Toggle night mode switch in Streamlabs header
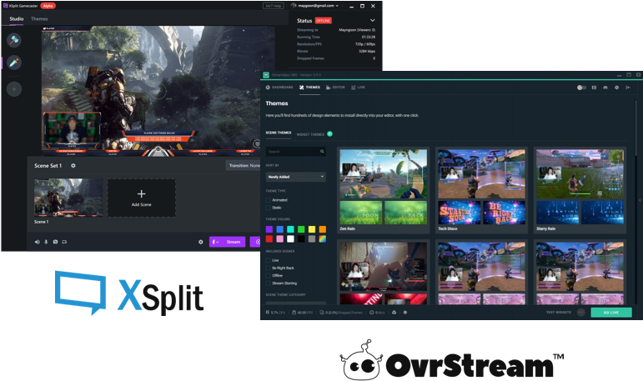The width and height of the screenshot is (643, 381). 581,88
